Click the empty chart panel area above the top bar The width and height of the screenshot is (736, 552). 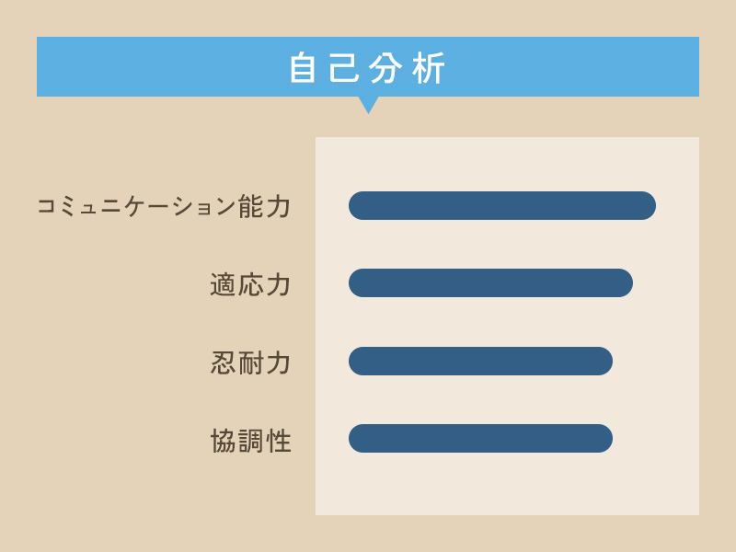point(507,164)
